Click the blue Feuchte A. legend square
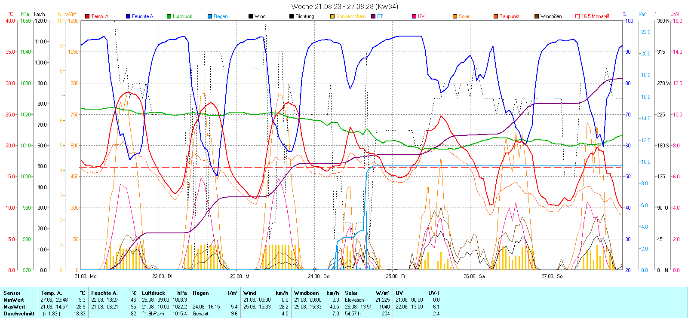Viewport: 688px width, 318px height. (128, 16)
